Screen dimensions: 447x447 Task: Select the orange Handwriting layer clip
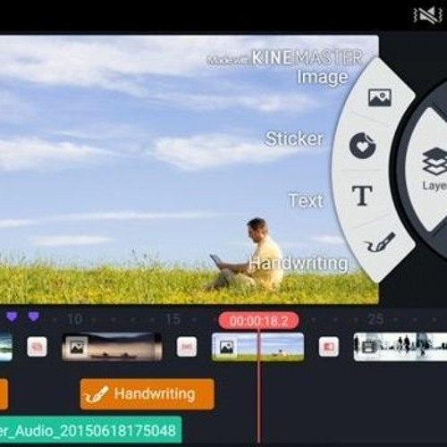click(x=148, y=394)
